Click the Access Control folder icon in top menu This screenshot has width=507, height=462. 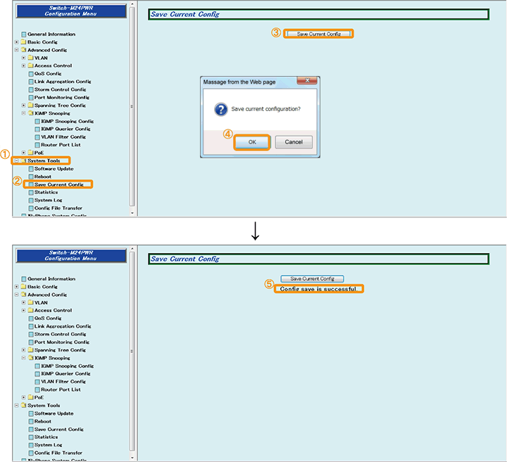tap(30, 65)
